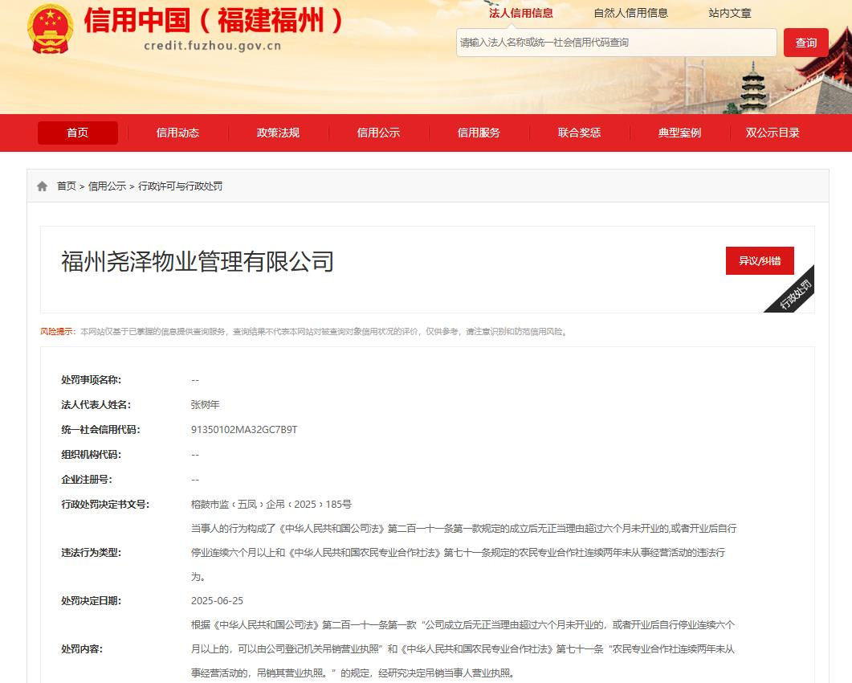
Task: Switch to 站内文章 search tab
Action: (729, 13)
